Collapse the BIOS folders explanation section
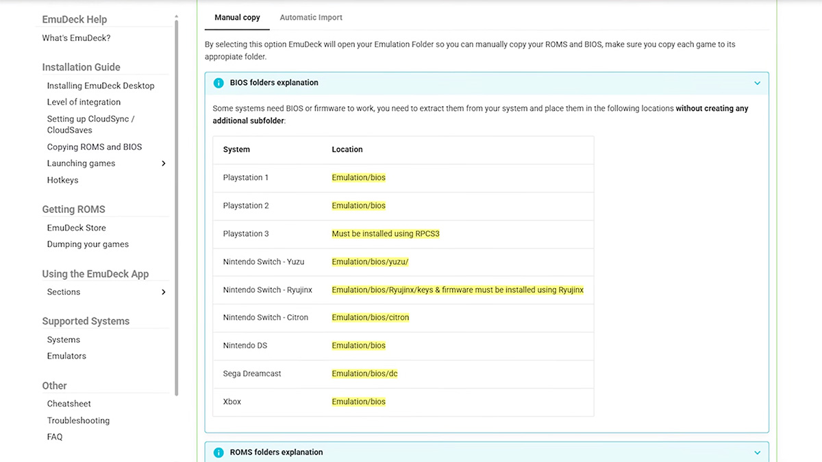The width and height of the screenshot is (822, 462). pos(757,83)
